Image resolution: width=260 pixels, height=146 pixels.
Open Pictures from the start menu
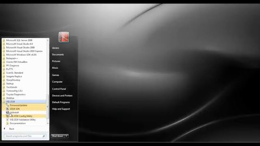pos(56,61)
